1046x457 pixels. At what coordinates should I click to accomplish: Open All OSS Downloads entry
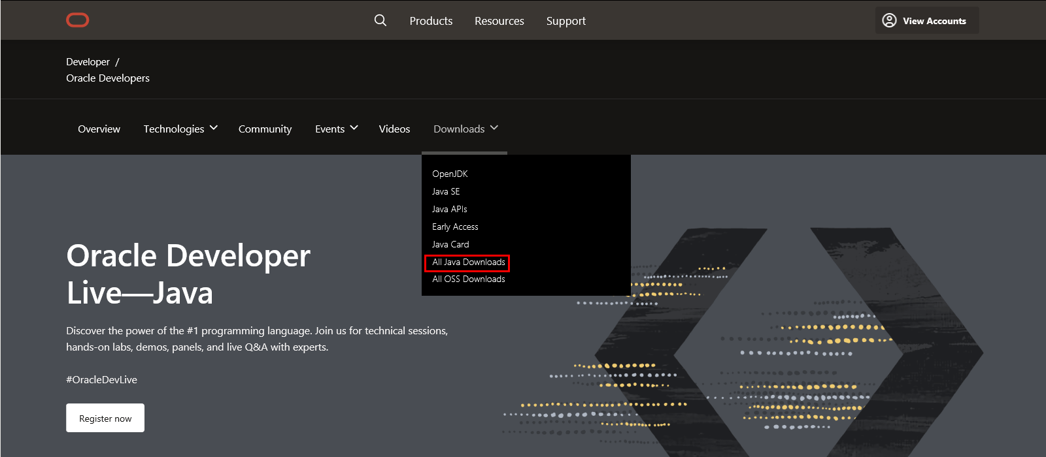469,279
